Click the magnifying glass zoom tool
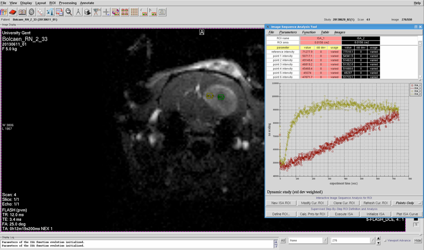 [69, 12]
